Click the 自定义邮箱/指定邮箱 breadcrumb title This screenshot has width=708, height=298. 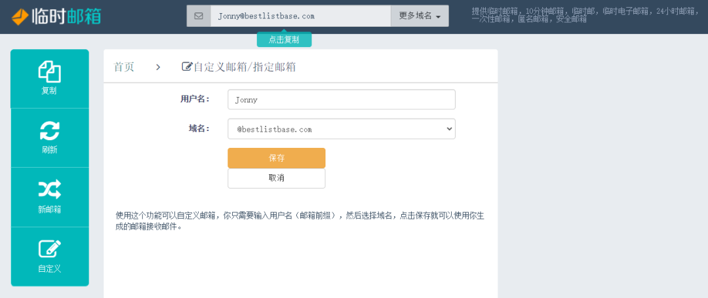(245, 67)
